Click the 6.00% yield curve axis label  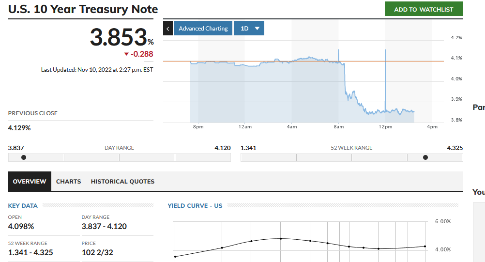443,221
